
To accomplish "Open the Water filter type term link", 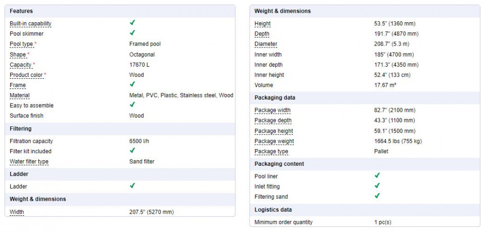I will (x=29, y=161).
